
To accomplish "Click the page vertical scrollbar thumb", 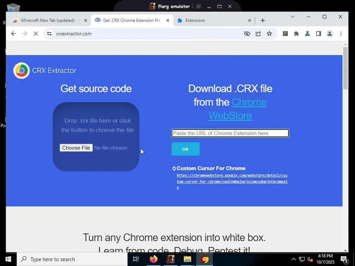I will point(345,68).
